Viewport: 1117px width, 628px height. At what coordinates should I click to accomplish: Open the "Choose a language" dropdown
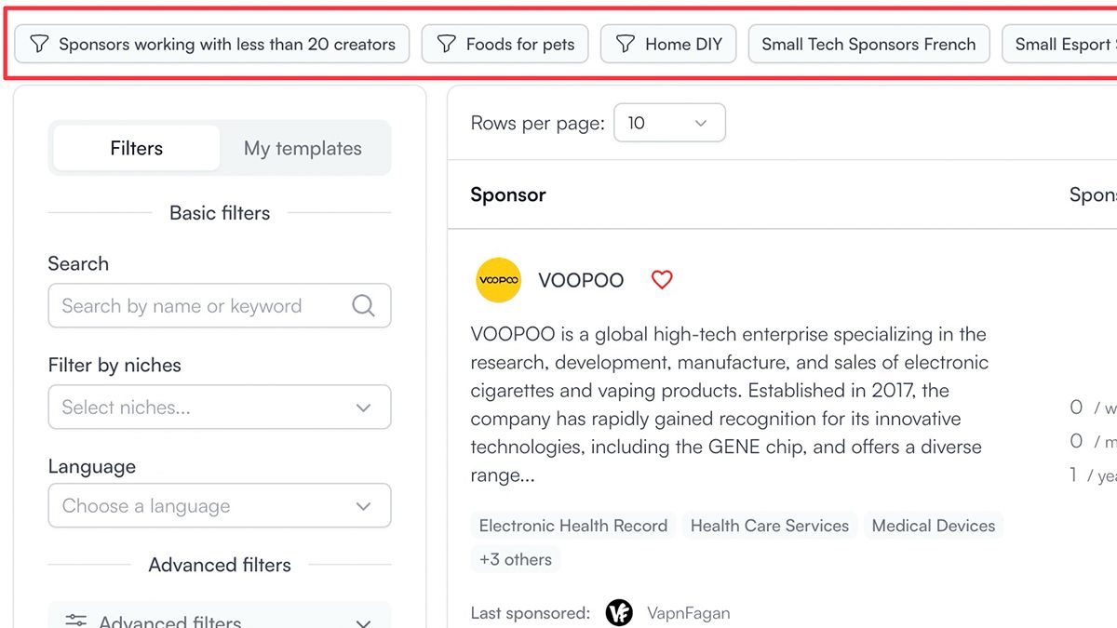point(219,505)
